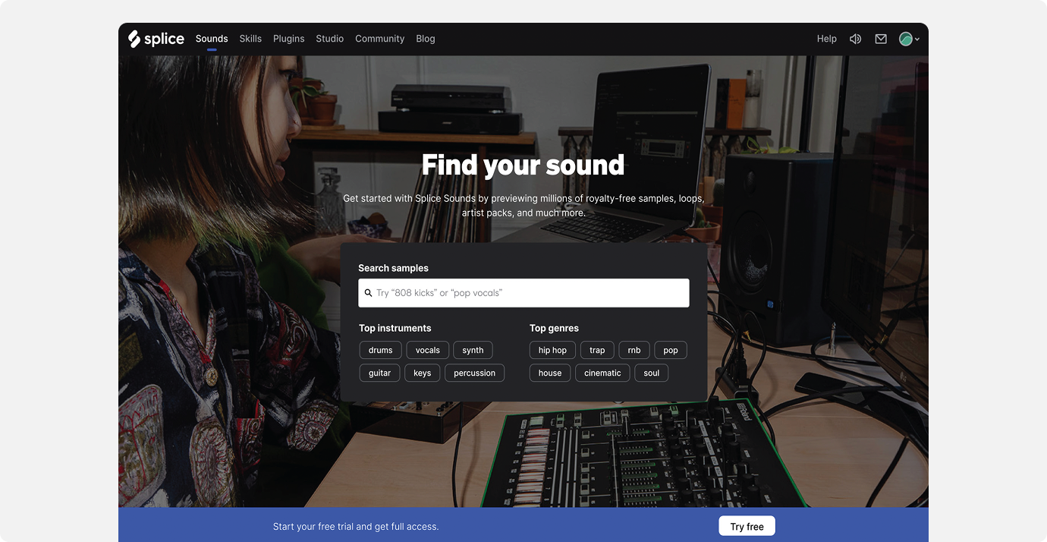Click inside the search samples field
This screenshot has height=542, width=1047.
coord(523,292)
